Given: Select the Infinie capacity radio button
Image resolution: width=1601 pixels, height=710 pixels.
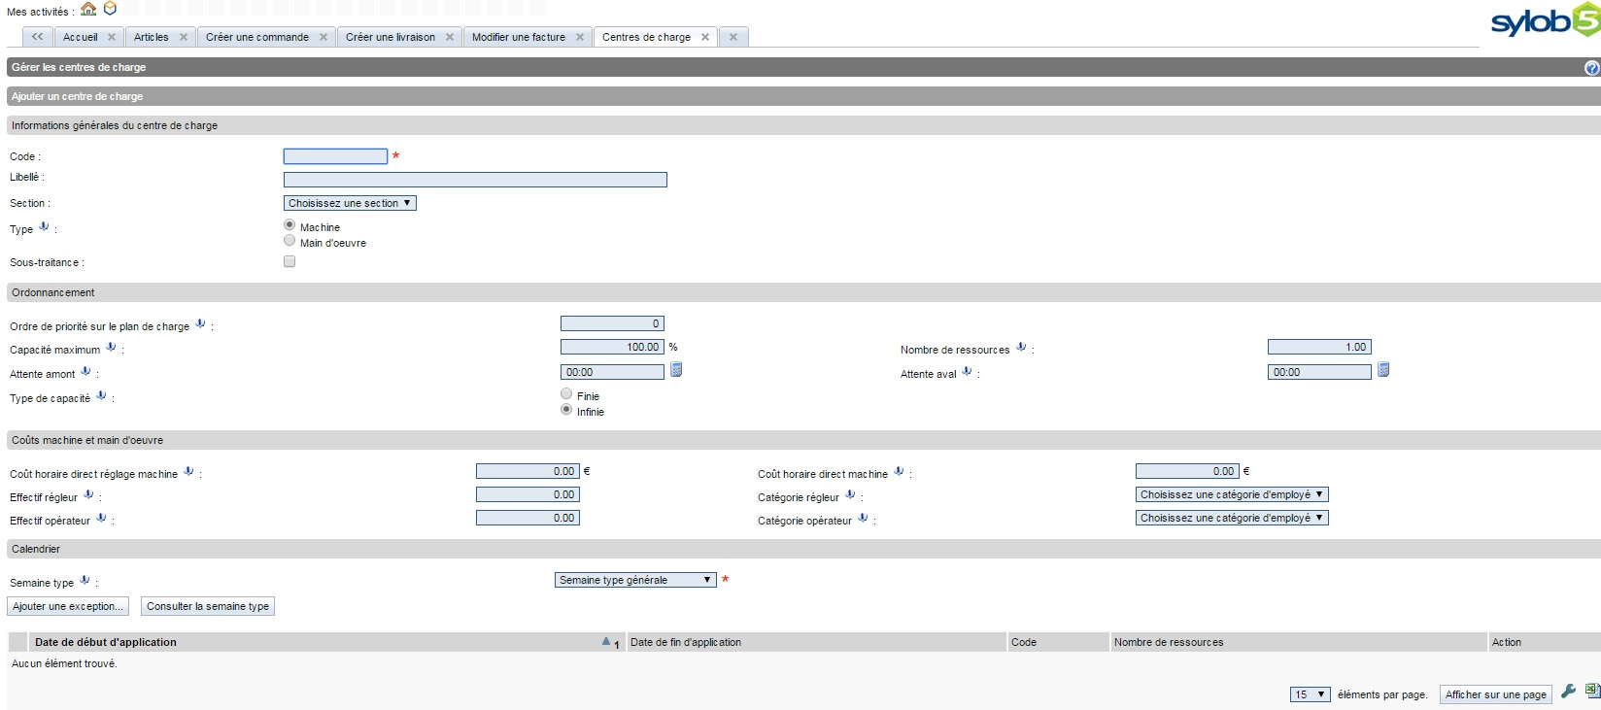Looking at the screenshot, I should pyautogui.click(x=566, y=409).
